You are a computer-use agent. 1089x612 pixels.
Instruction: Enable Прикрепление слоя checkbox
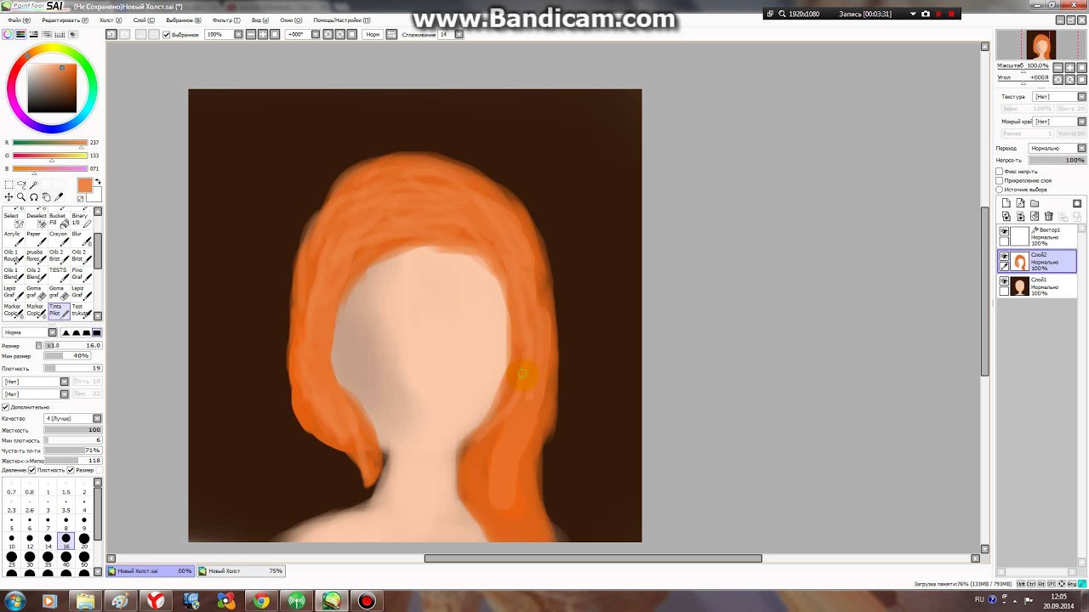click(1000, 180)
